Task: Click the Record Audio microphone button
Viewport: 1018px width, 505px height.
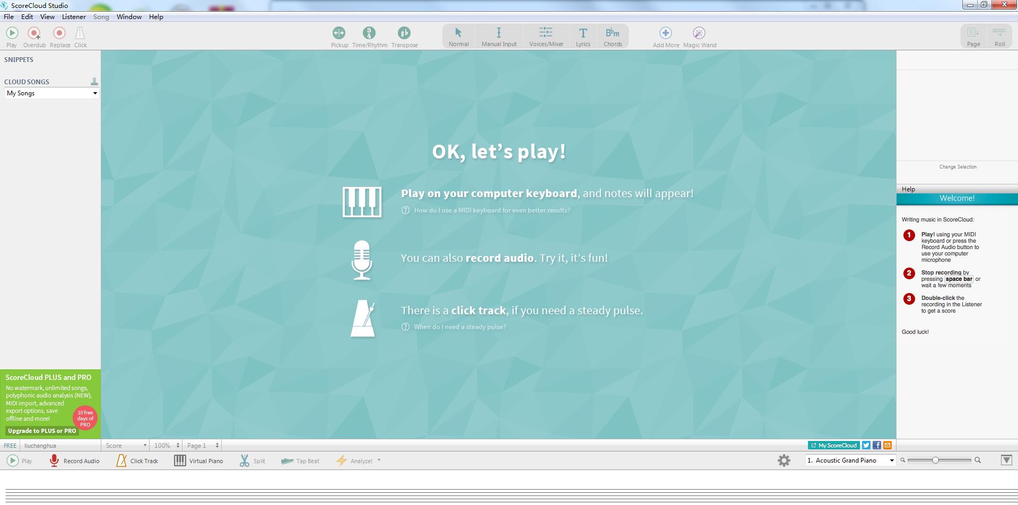Action: [74, 461]
